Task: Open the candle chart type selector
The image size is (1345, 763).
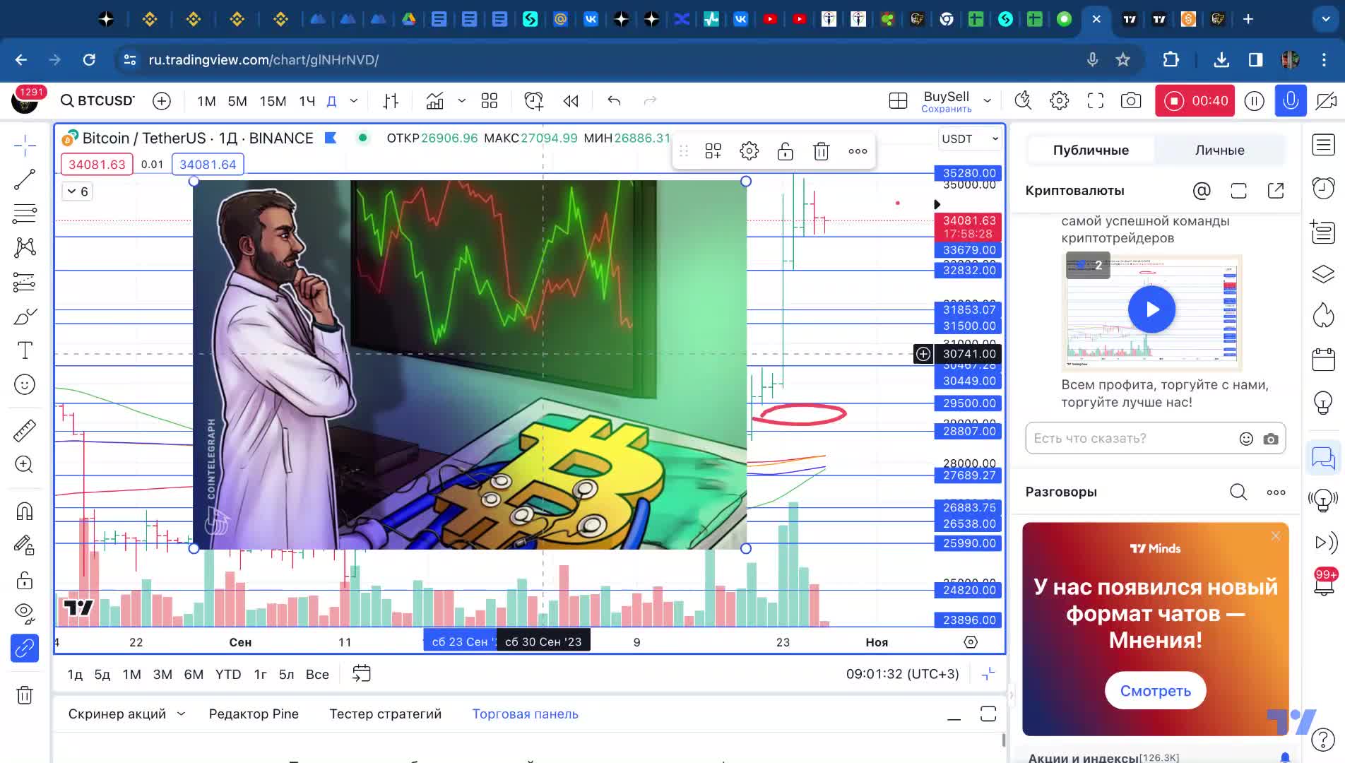Action: pos(391,101)
